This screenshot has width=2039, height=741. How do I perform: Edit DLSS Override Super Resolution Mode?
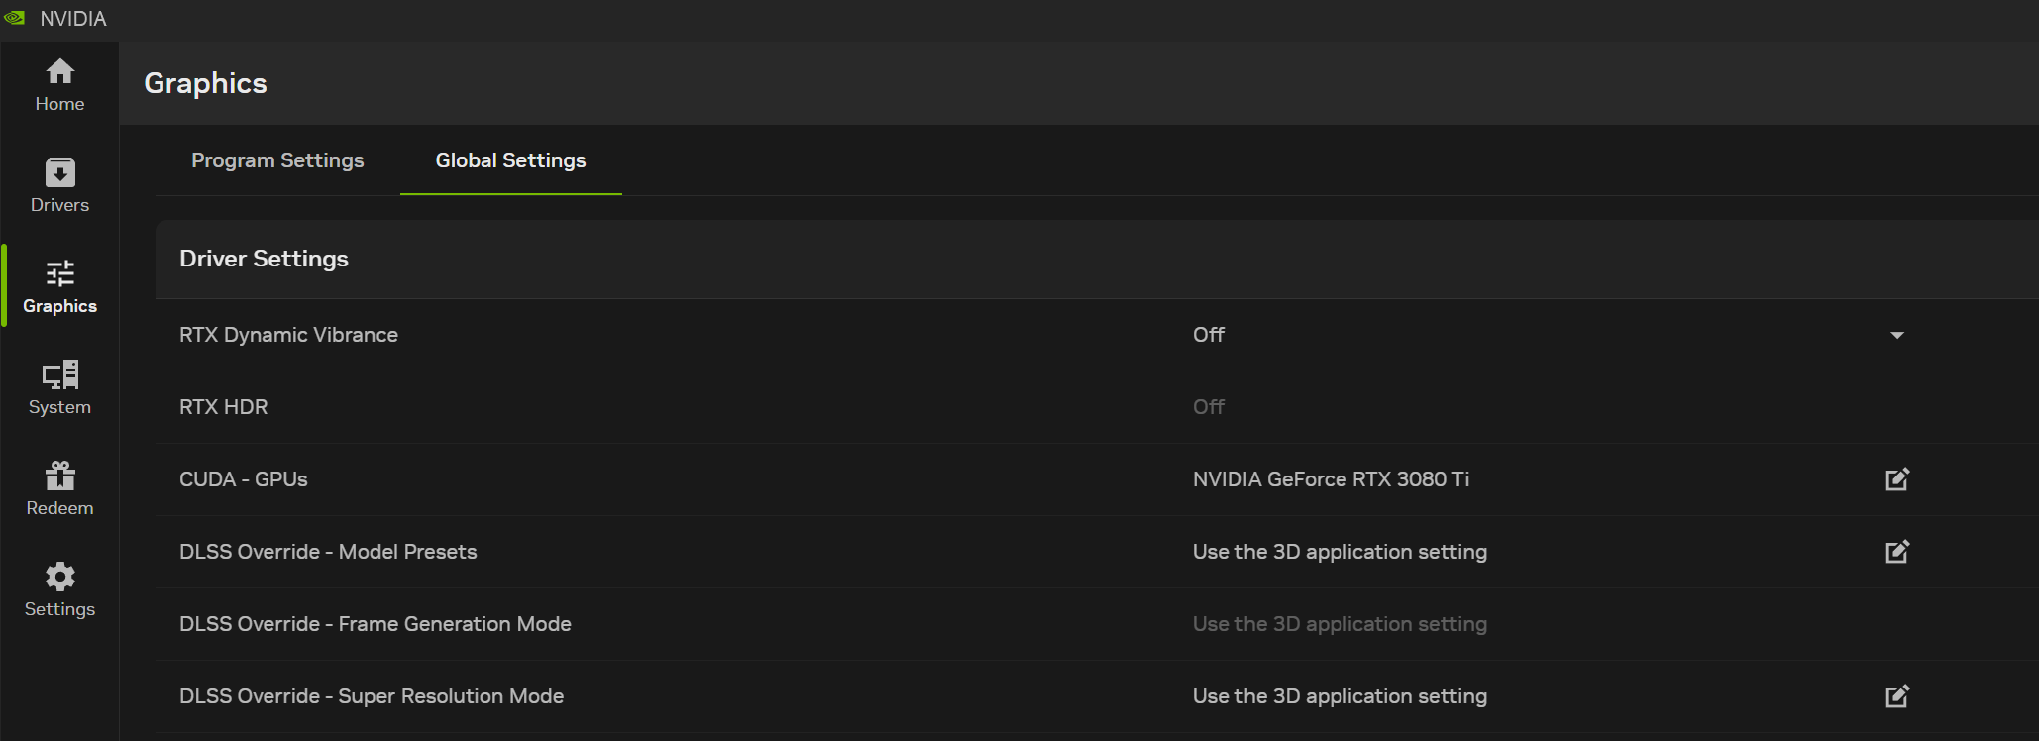click(1896, 696)
